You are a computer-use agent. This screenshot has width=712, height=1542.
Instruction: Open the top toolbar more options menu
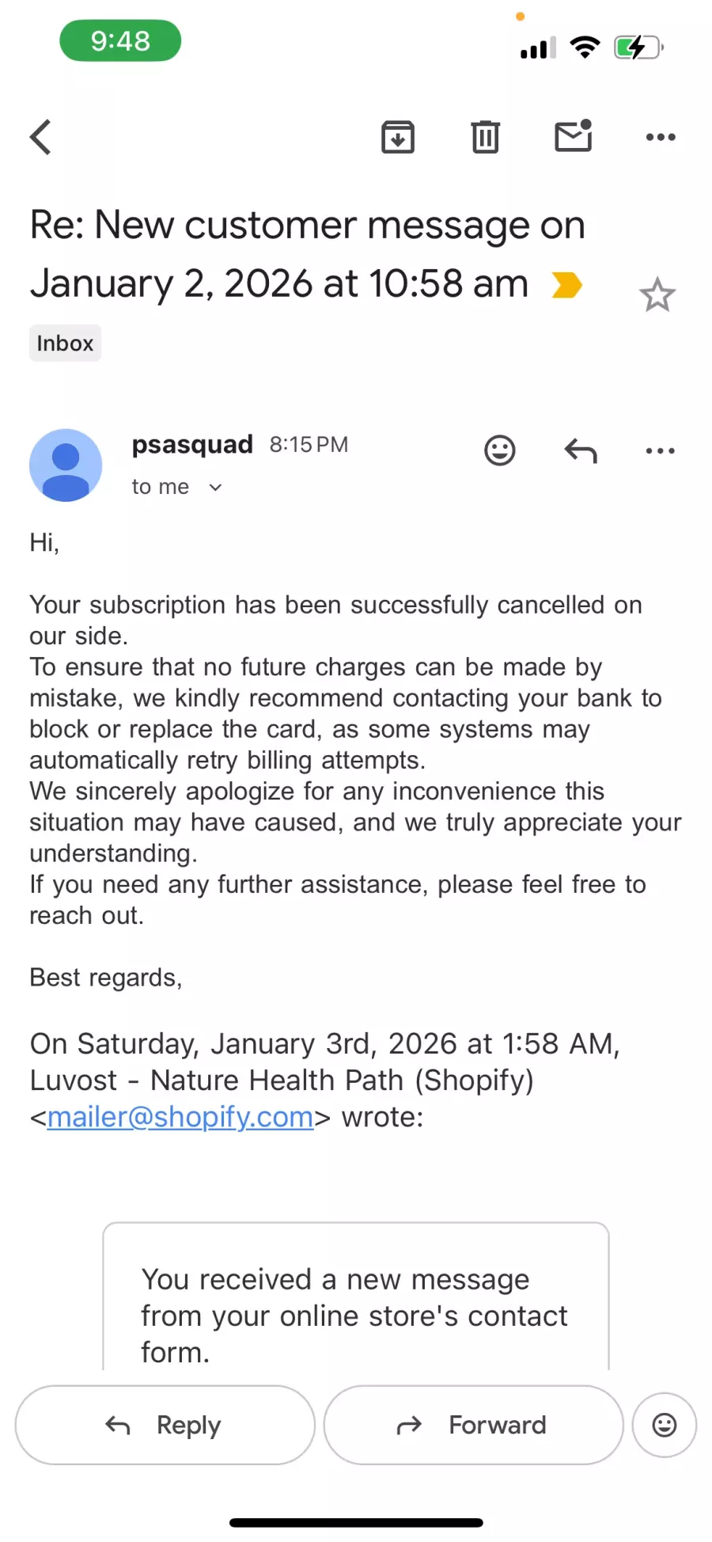tap(661, 137)
